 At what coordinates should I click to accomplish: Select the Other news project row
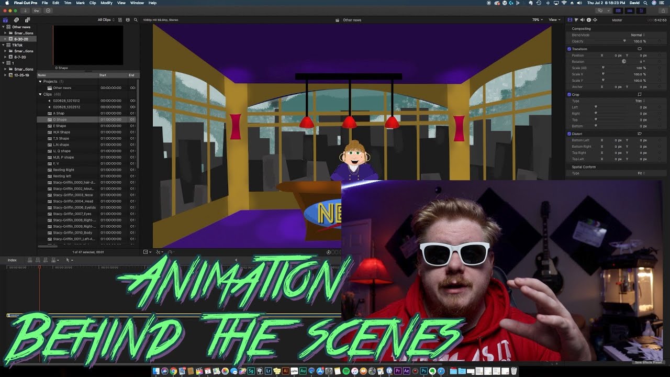coord(87,88)
